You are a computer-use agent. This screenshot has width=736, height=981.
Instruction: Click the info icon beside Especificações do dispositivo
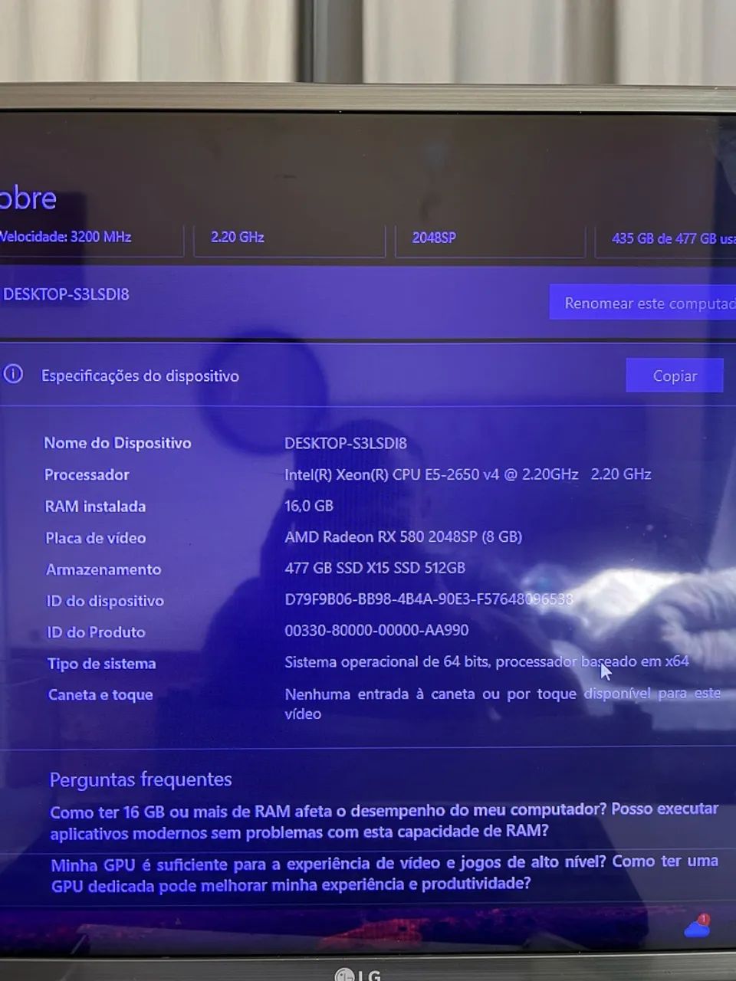pos(13,374)
